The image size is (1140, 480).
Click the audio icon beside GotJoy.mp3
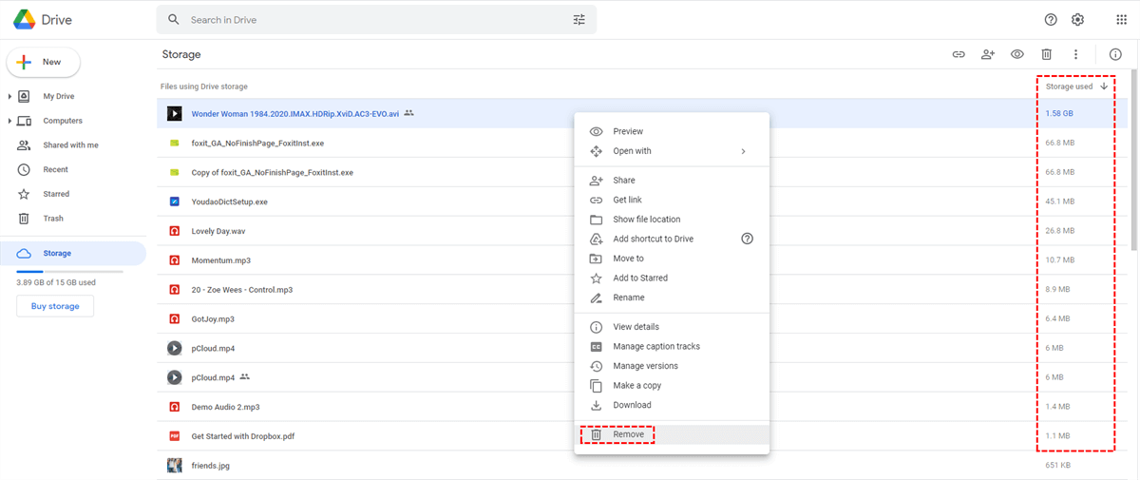pos(175,318)
